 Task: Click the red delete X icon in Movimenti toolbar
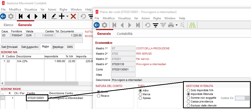click(x=73, y=16)
